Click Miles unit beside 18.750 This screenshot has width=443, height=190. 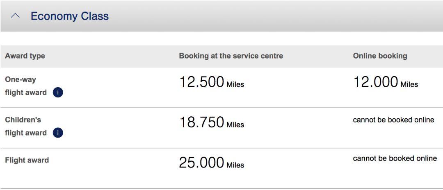click(x=235, y=124)
